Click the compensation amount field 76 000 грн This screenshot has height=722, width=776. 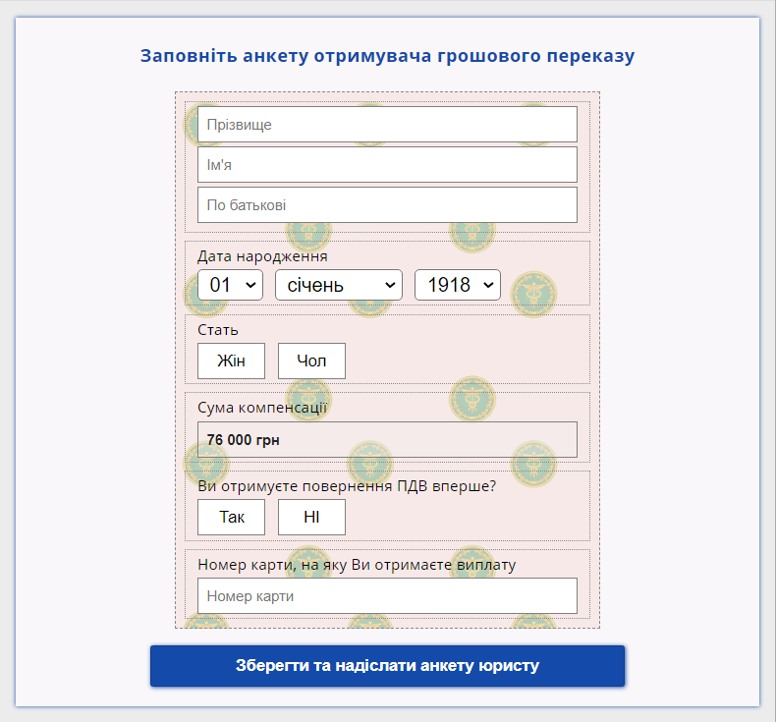[x=387, y=439]
